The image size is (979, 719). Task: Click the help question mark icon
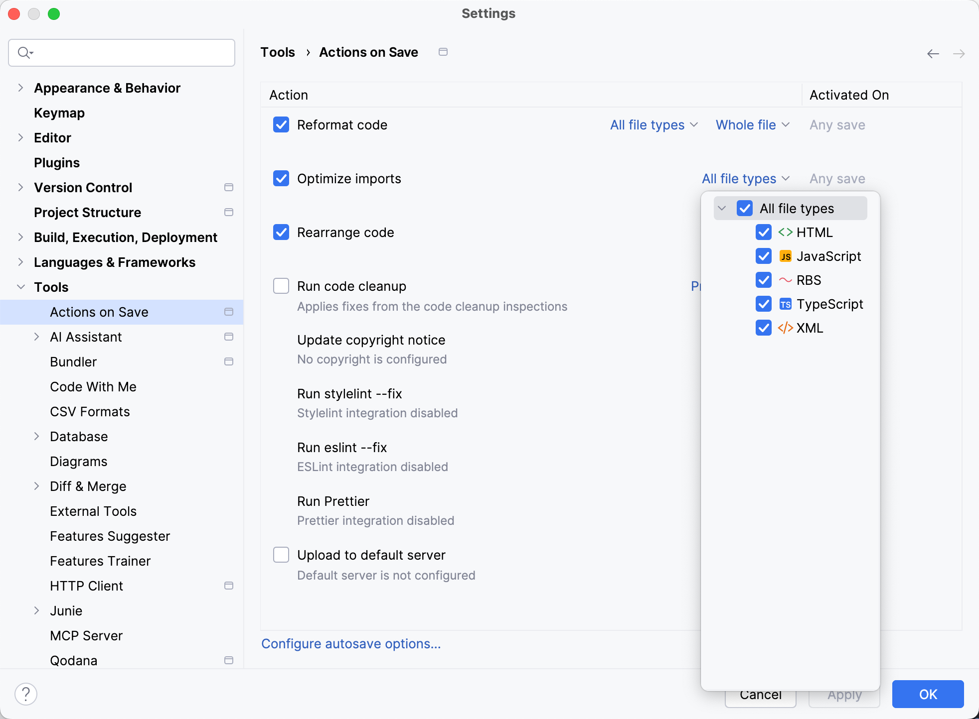click(26, 693)
